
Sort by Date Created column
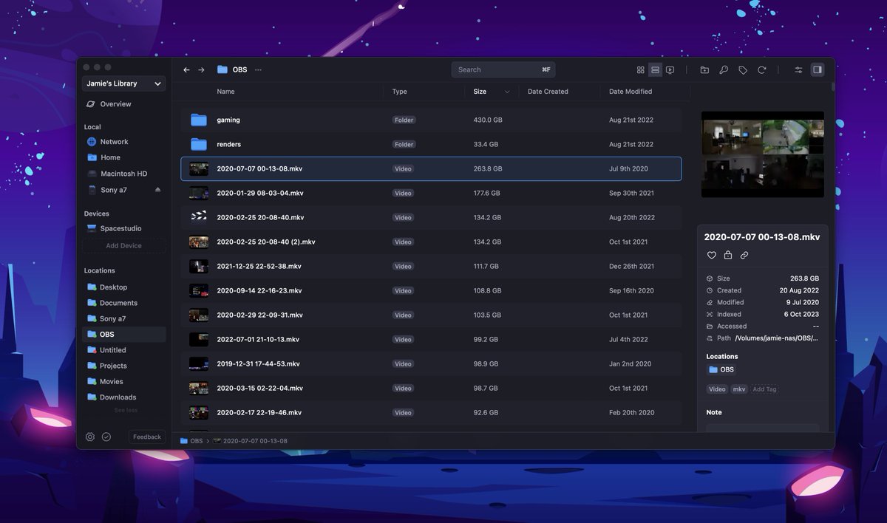point(548,92)
